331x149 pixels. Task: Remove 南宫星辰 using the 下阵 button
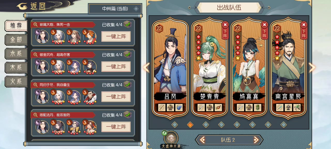click(x=304, y=30)
